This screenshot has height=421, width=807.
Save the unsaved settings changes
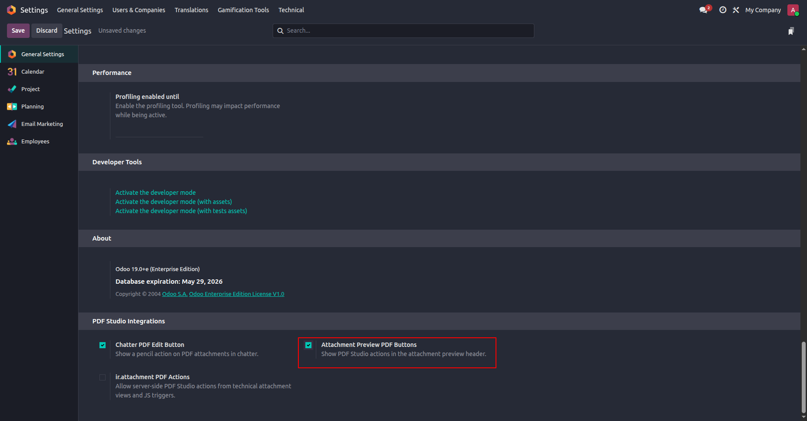[x=18, y=31]
